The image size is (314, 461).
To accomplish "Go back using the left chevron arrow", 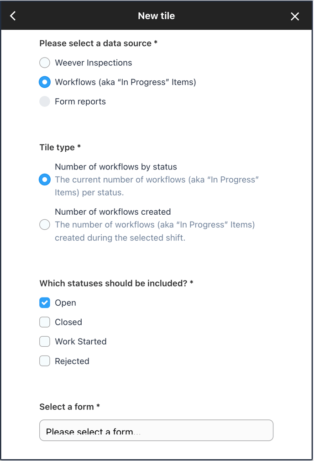I will point(13,16).
